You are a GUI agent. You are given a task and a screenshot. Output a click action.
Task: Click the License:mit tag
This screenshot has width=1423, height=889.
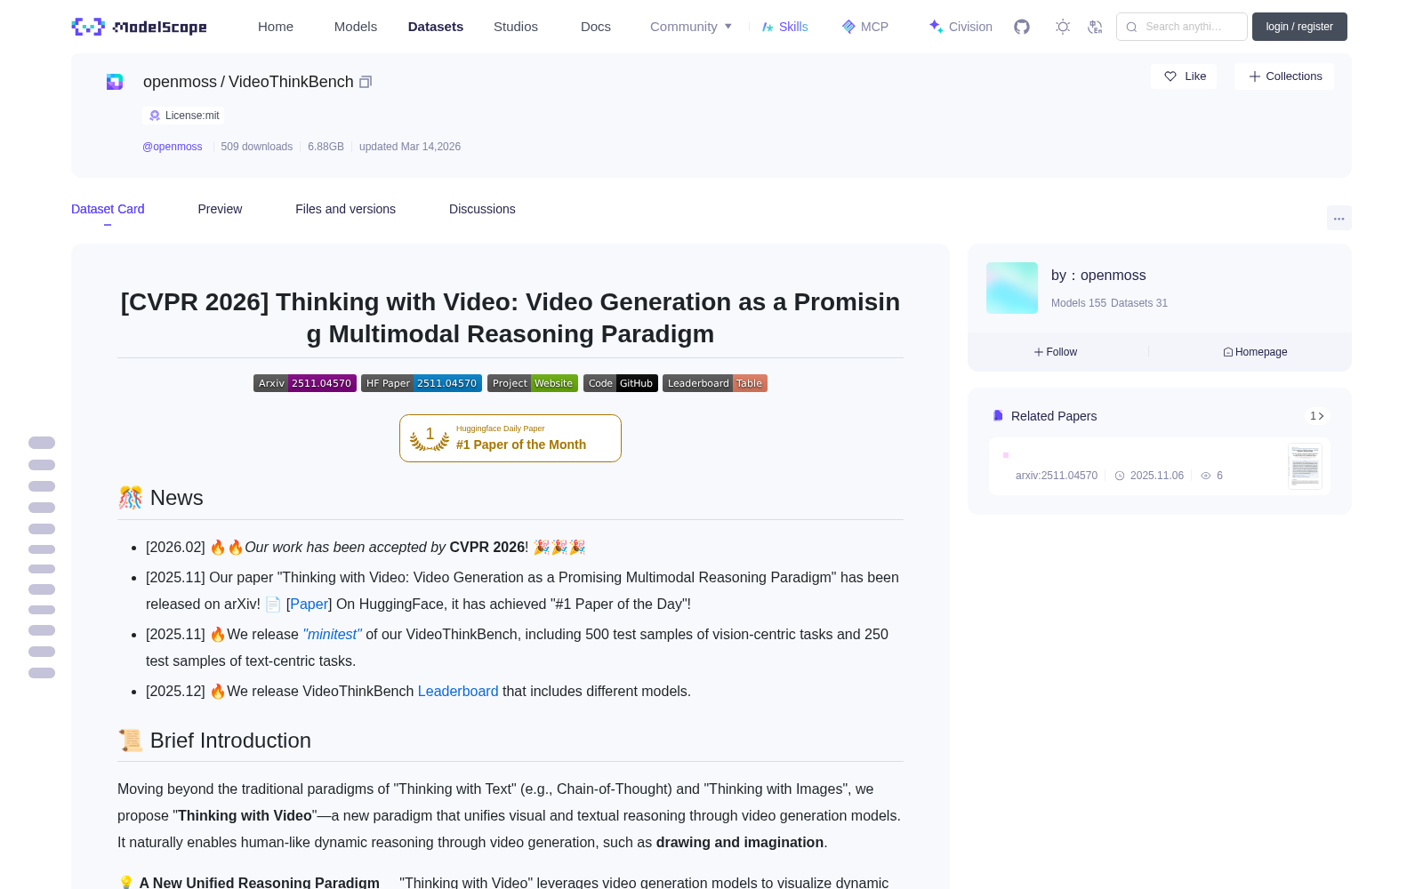tap(183, 116)
